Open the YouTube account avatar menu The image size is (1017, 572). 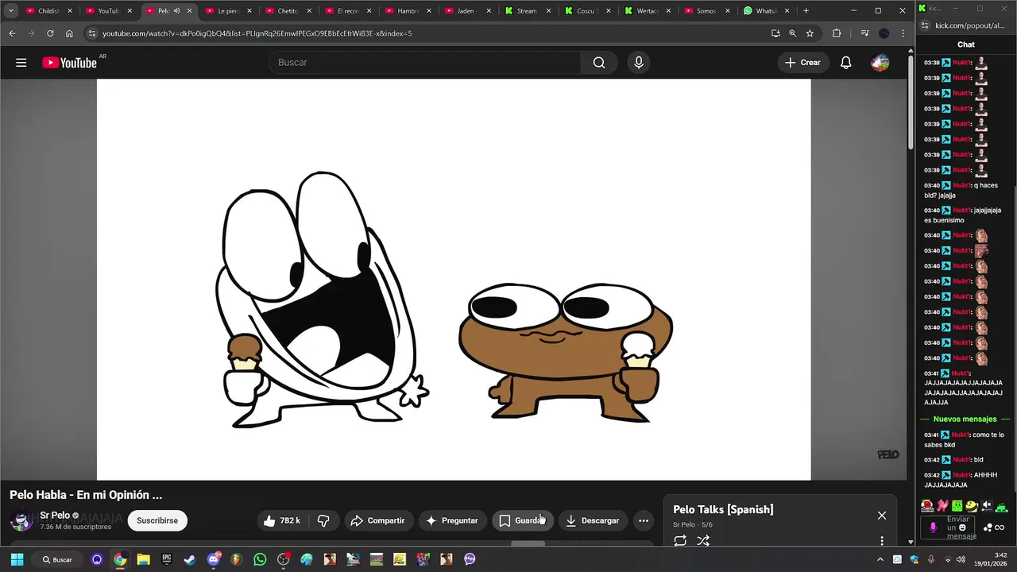880,63
